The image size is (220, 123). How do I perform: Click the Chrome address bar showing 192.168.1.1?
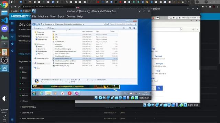point(49,6)
